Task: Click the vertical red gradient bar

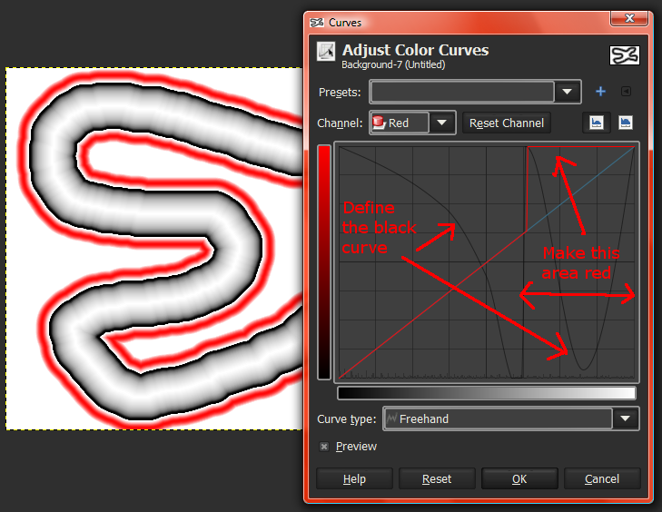Action: [324, 262]
